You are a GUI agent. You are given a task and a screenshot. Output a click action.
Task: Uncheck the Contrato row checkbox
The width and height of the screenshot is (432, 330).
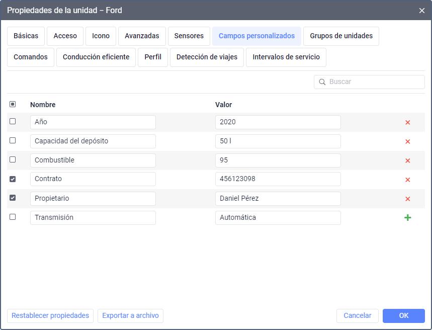point(13,179)
